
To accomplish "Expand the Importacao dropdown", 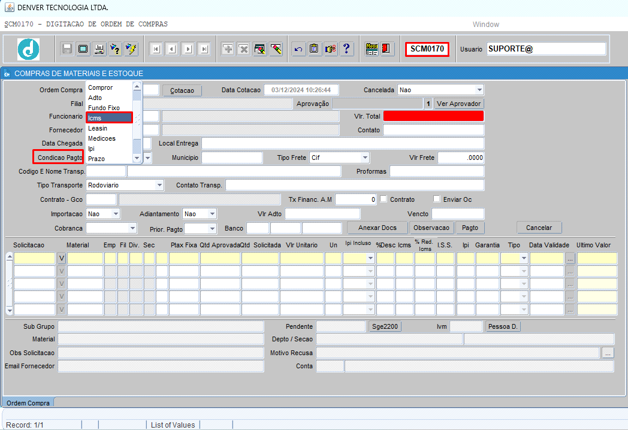I will tap(115, 214).
